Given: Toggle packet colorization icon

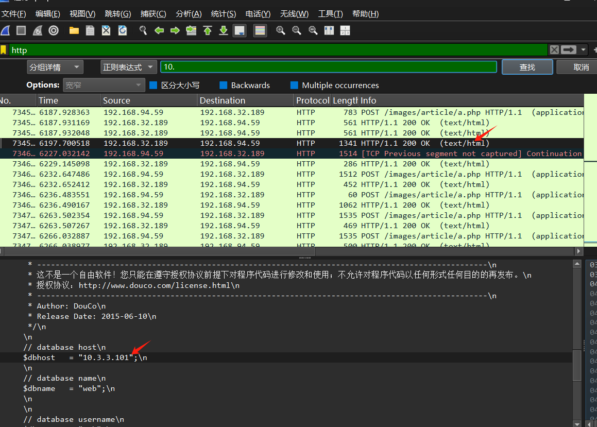Looking at the screenshot, I should point(260,31).
